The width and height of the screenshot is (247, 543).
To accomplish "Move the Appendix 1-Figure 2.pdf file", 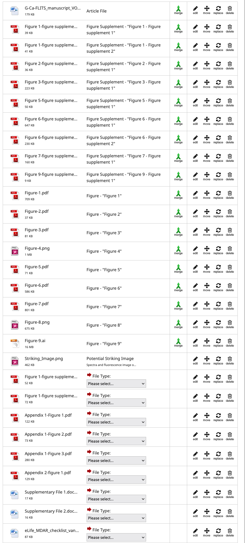I will (207, 436).
